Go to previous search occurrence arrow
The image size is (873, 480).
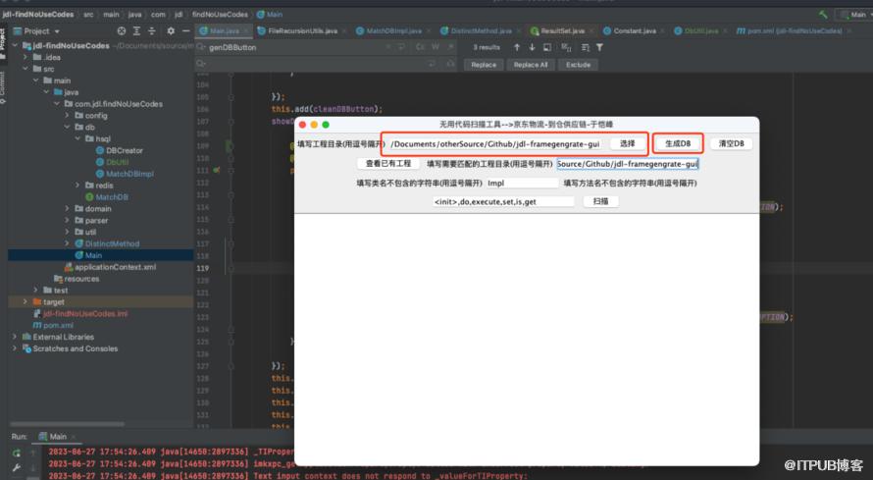518,47
